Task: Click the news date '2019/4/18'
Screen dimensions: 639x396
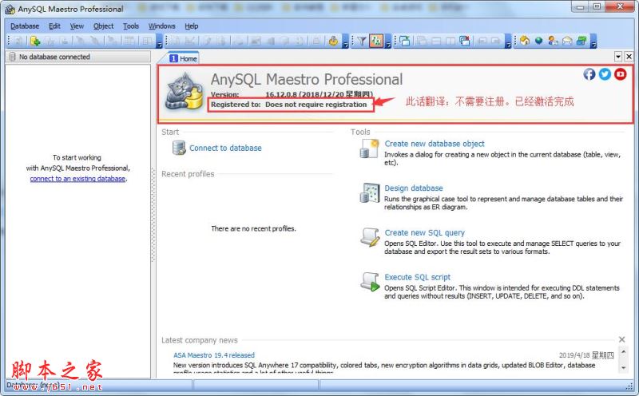Action: coord(574,355)
